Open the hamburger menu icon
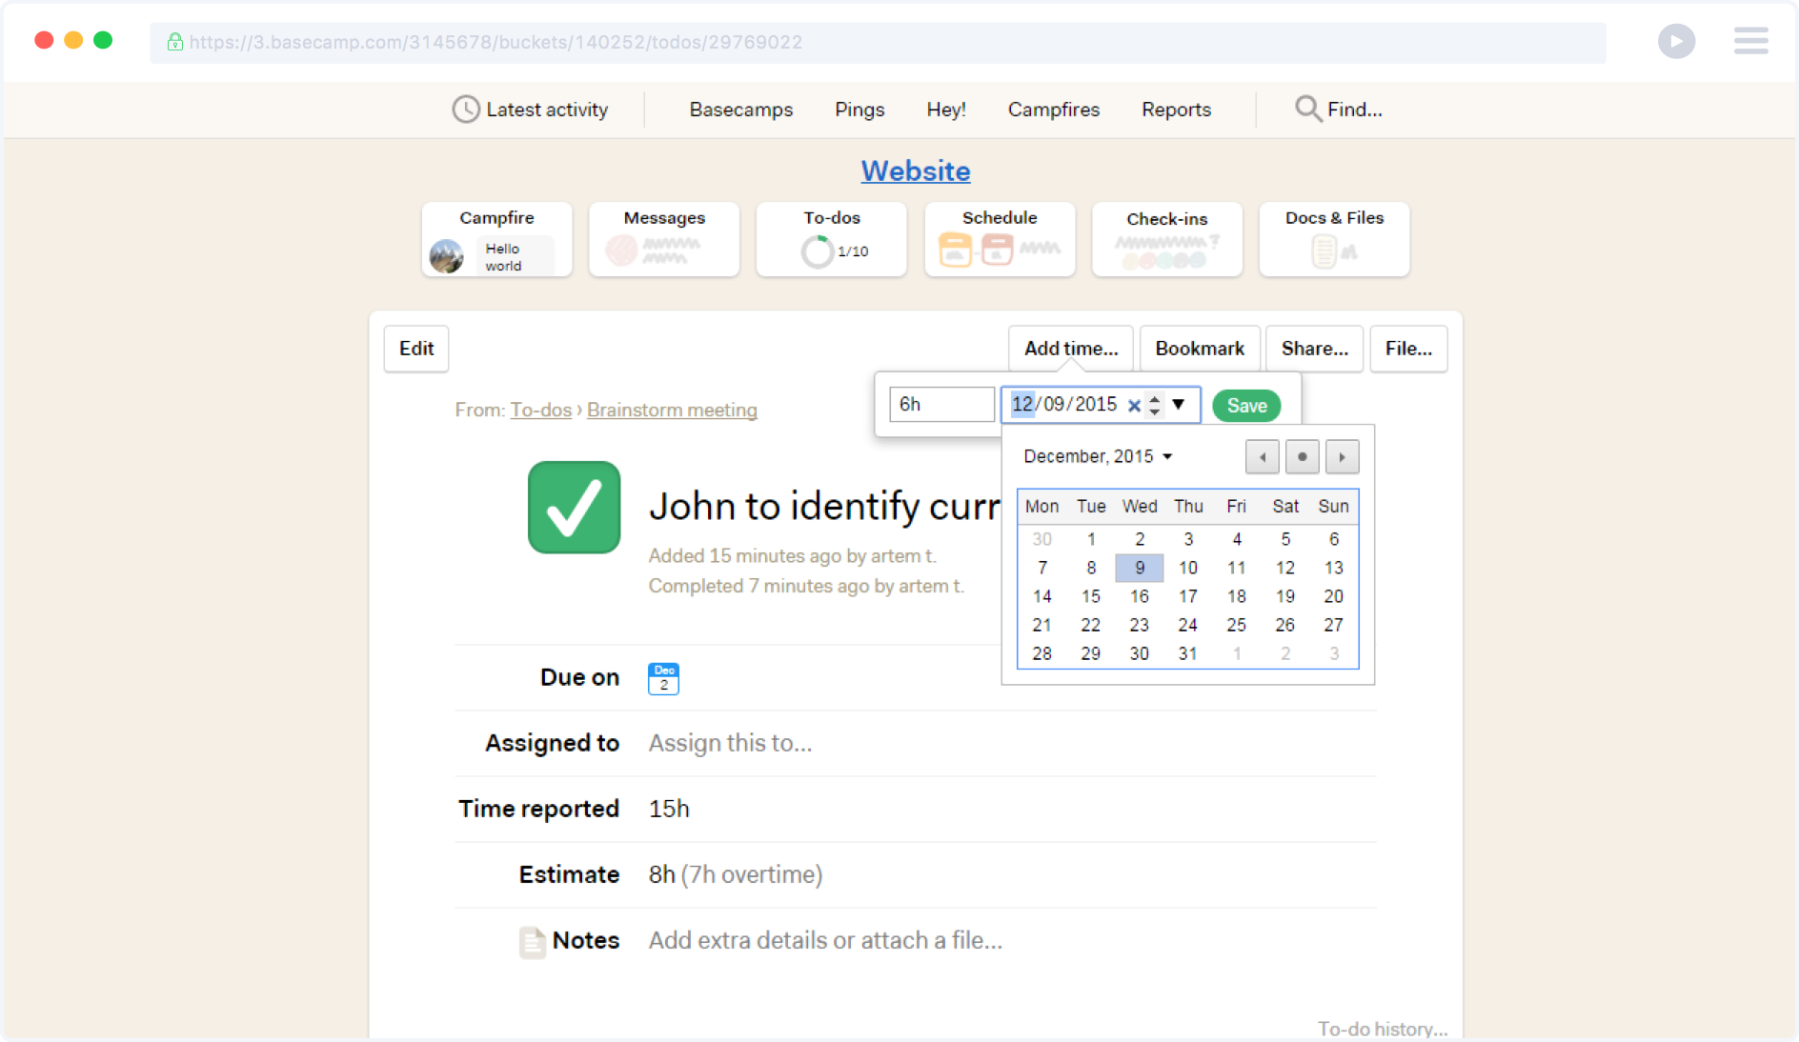 1750,41
